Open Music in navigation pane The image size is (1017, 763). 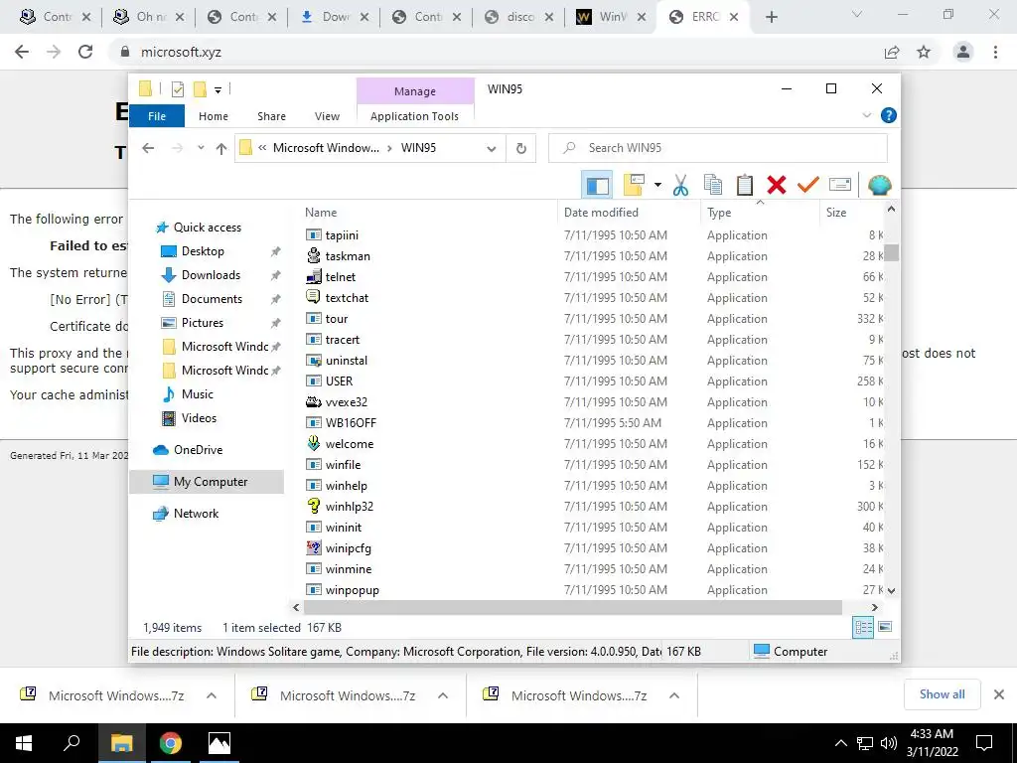coord(198,393)
